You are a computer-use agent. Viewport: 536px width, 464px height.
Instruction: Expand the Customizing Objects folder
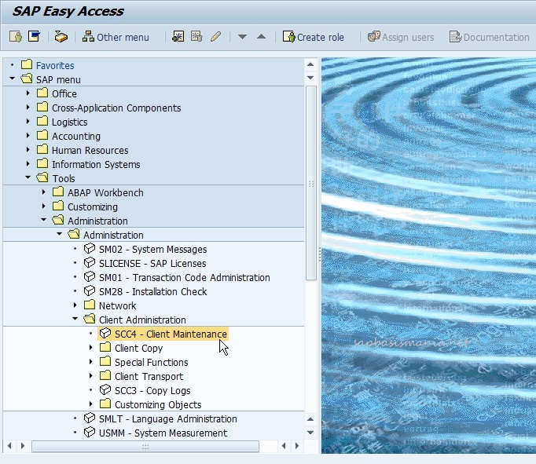[91, 404]
